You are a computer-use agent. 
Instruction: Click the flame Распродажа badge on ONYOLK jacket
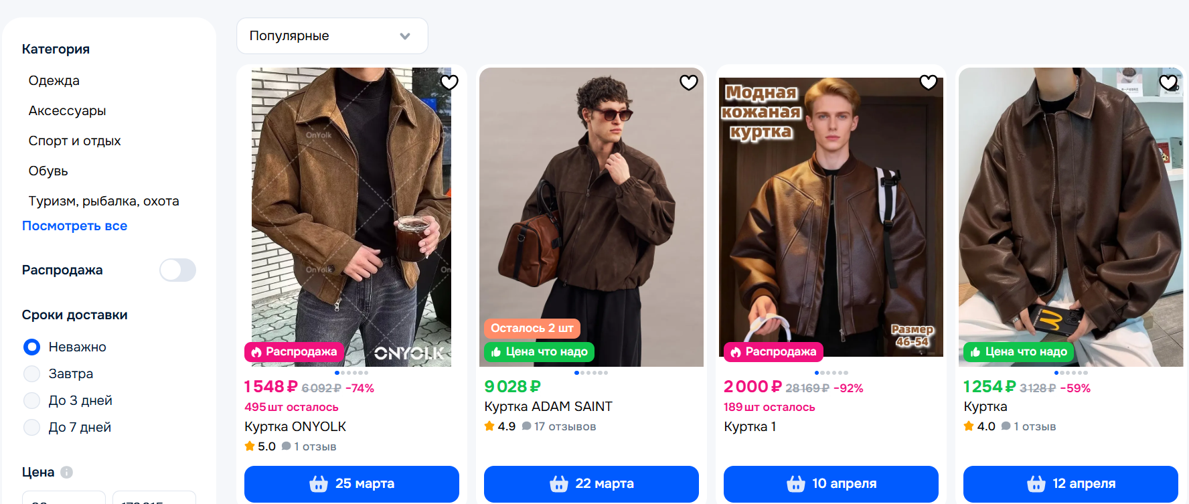pos(294,352)
